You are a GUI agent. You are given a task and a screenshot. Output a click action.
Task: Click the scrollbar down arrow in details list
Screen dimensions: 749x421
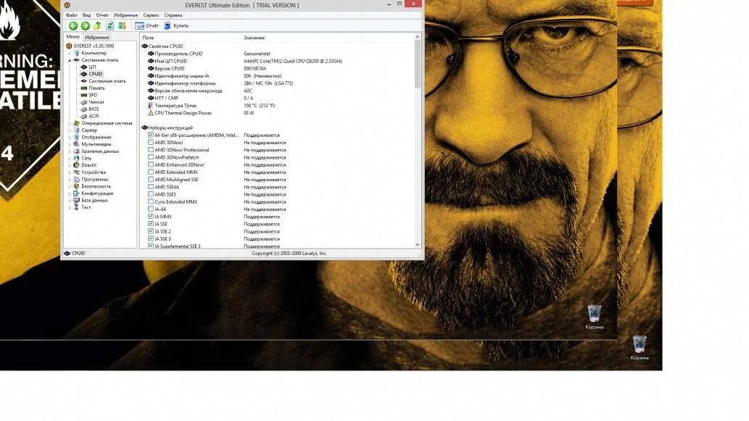pos(418,245)
